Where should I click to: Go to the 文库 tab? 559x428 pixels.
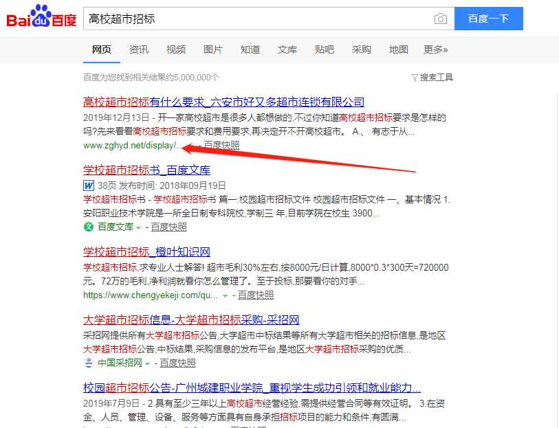coord(287,49)
